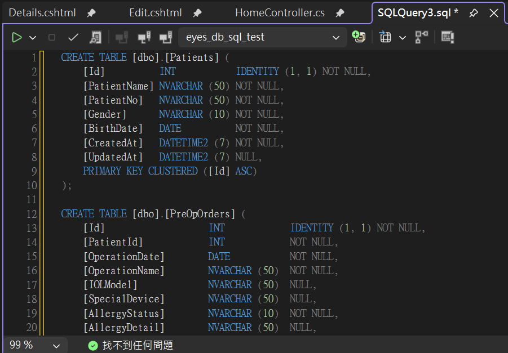
Task: Click the green check status icon
Action: (x=93, y=346)
